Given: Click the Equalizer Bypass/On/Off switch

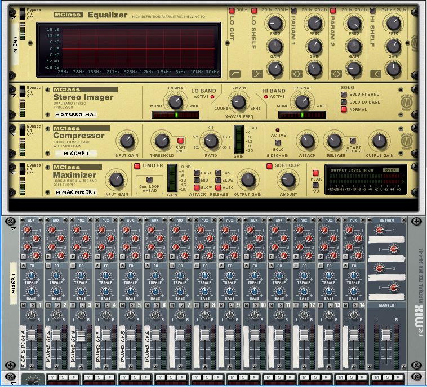Looking at the screenshot, I should pyautogui.click(x=22, y=14).
